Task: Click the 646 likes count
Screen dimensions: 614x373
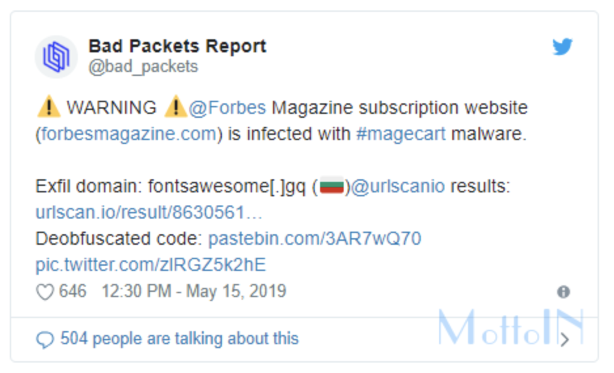Action: pos(73,291)
